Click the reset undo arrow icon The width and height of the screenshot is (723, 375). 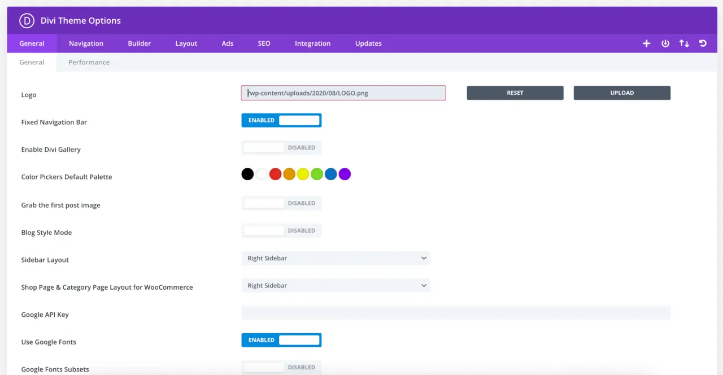(x=703, y=43)
